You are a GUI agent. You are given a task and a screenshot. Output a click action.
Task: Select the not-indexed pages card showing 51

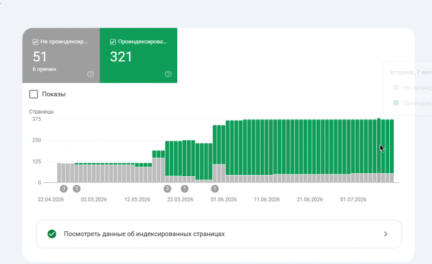[61, 55]
